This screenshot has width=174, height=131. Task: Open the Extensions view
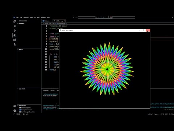pos(14,40)
